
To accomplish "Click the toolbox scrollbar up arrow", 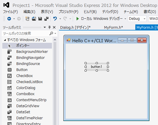I will tap(55, 40).
